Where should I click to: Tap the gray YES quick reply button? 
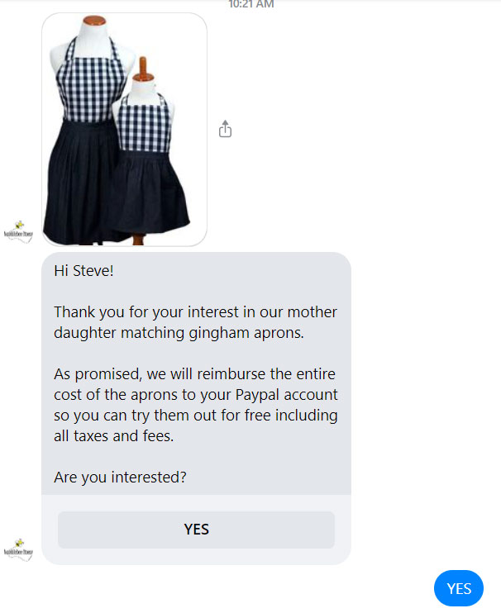coord(196,530)
